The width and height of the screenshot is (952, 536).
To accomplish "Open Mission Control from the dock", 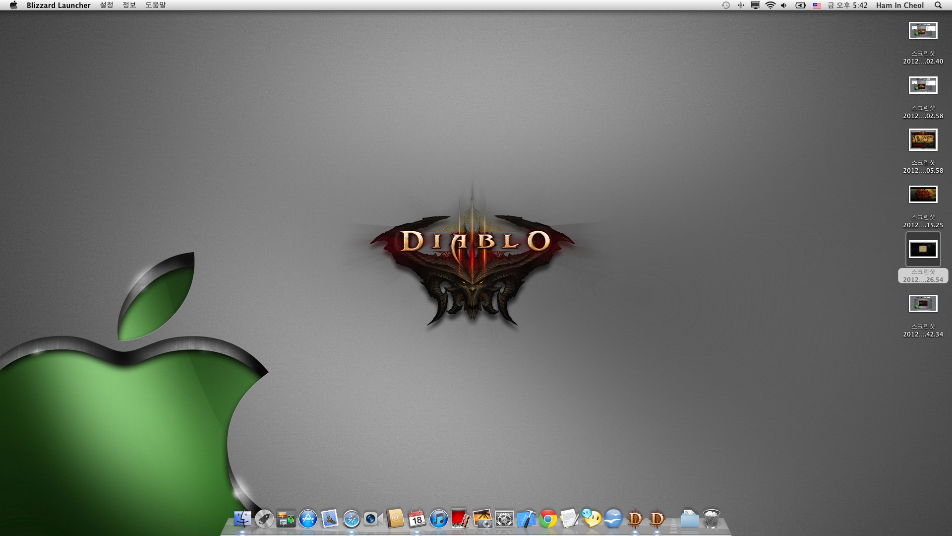I will pyautogui.click(x=286, y=519).
